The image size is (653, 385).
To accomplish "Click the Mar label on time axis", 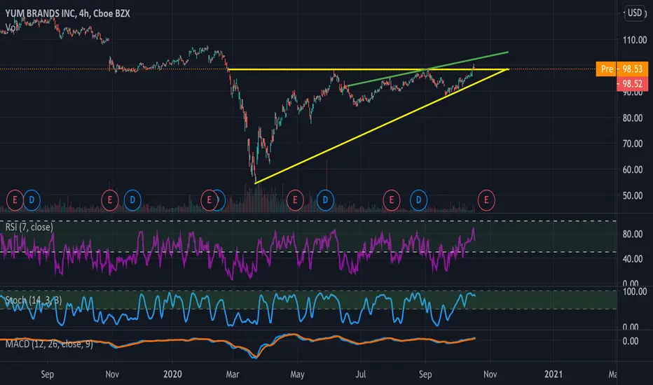I will coord(233,374).
